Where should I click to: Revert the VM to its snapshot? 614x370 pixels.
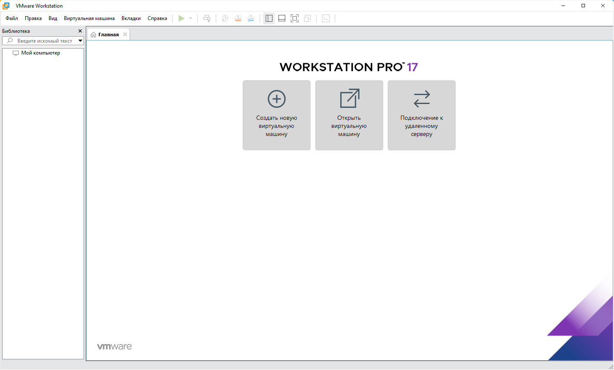point(238,18)
